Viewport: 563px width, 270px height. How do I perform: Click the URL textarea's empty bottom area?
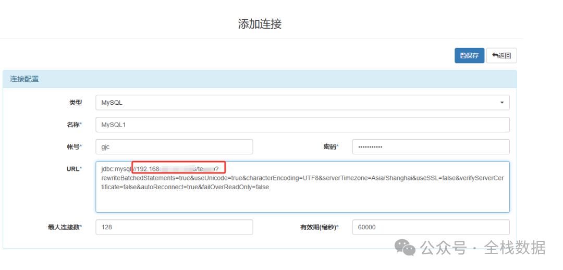[x=302, y=202]
